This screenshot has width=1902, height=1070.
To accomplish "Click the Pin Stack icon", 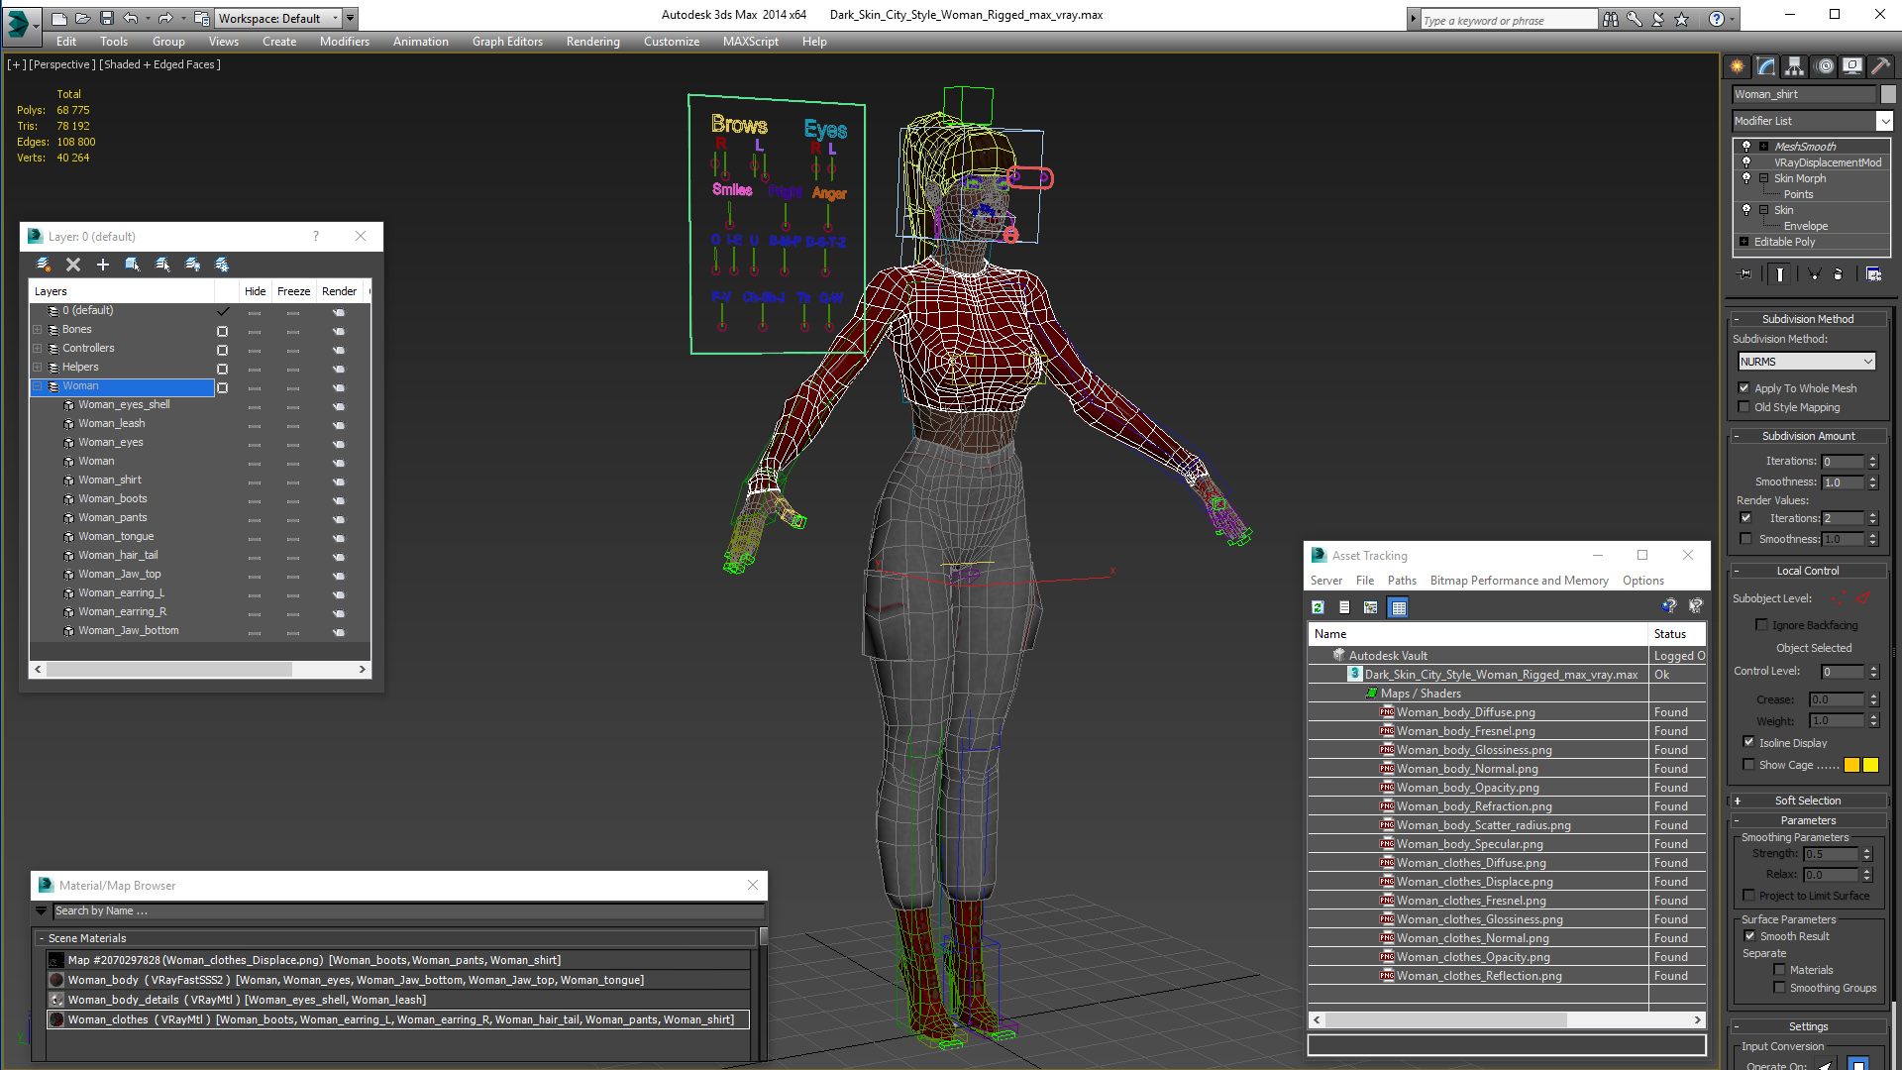I will 1745,274.
